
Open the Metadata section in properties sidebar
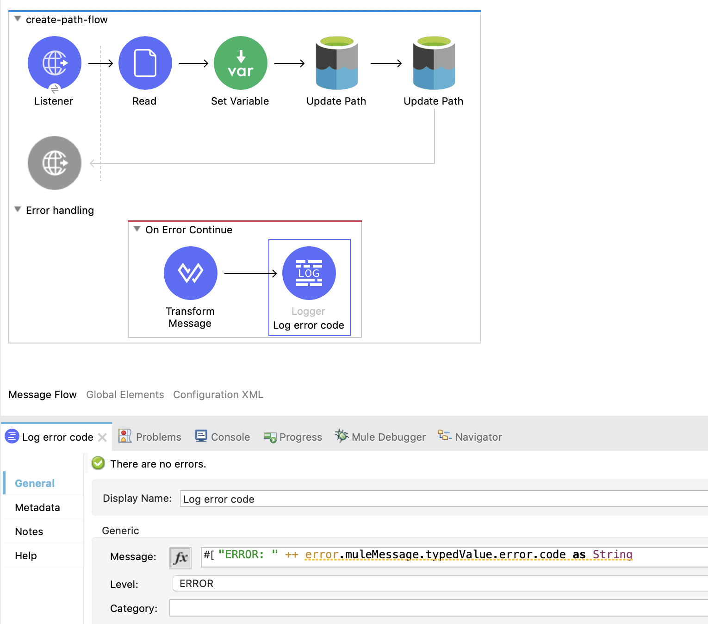click(37, 507)
